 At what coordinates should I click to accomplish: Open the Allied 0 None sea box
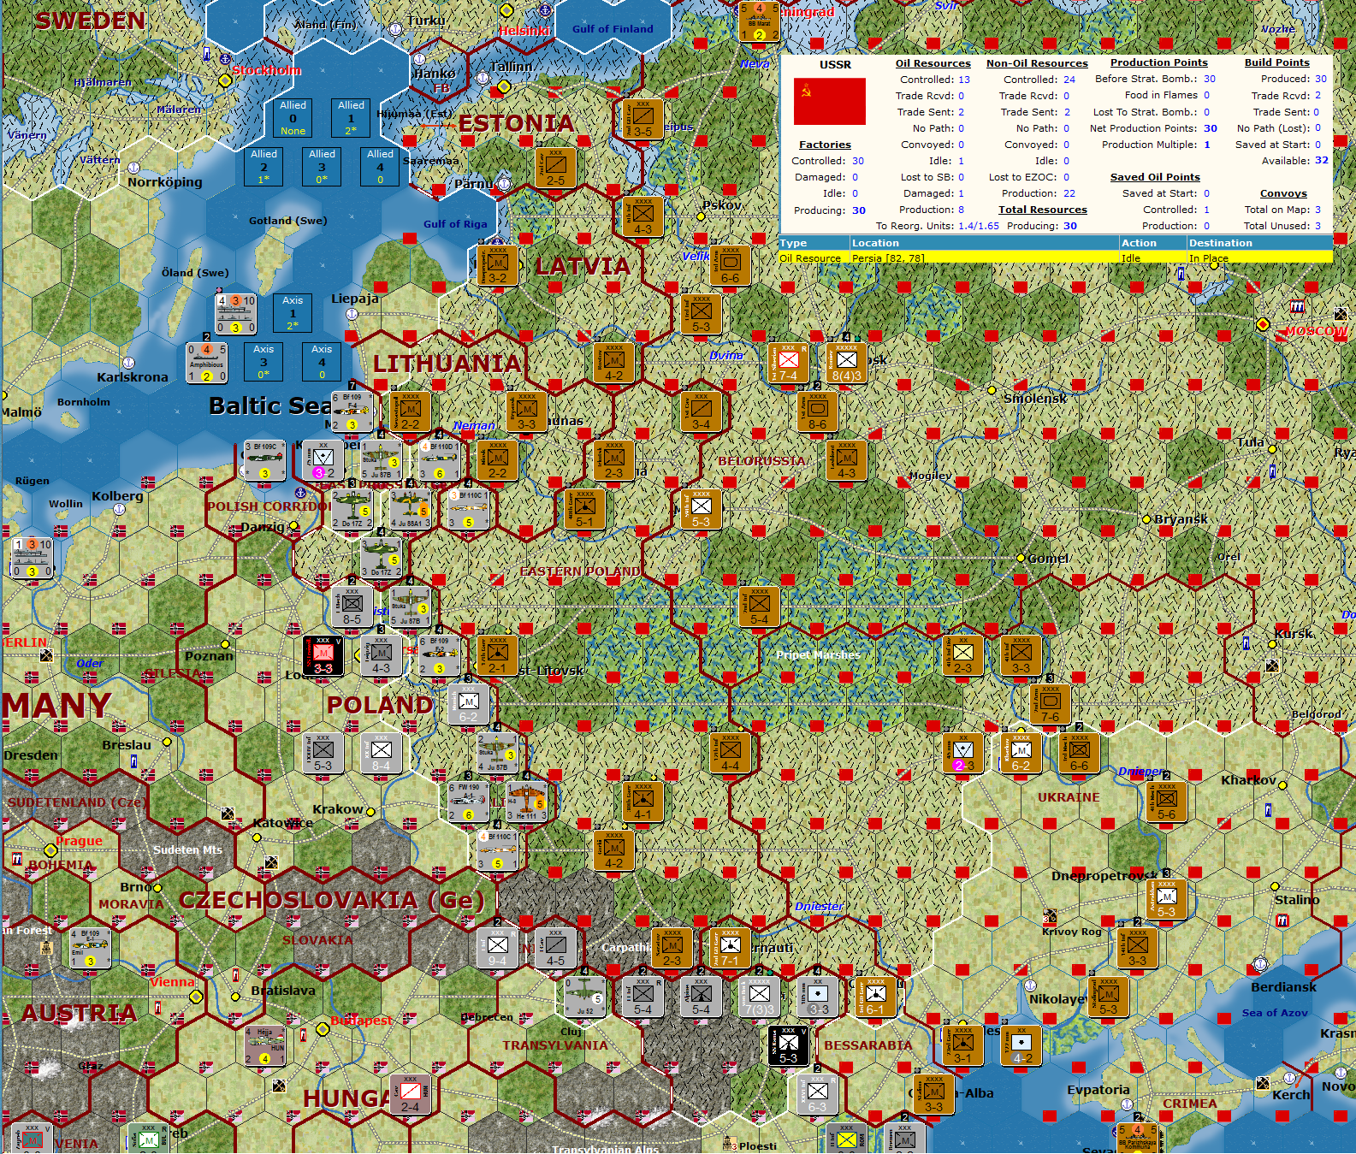293,118
